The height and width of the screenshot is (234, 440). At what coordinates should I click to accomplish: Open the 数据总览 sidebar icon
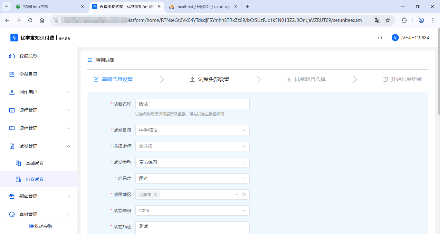pyautogui.click(x=12, y=56)
